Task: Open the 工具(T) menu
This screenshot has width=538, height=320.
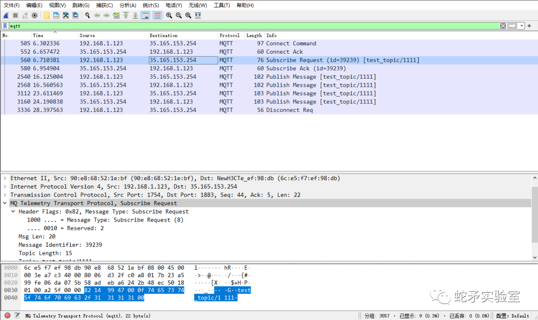Action: coord(222,5)
